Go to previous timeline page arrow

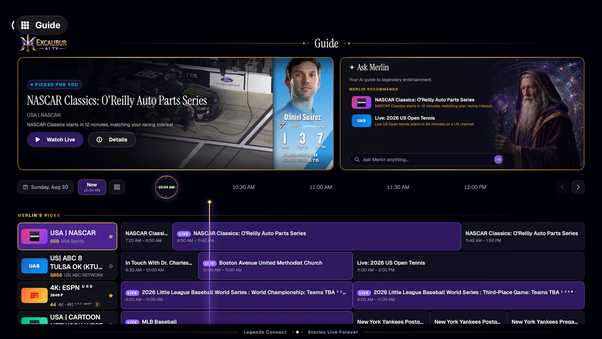click(562, 187)
